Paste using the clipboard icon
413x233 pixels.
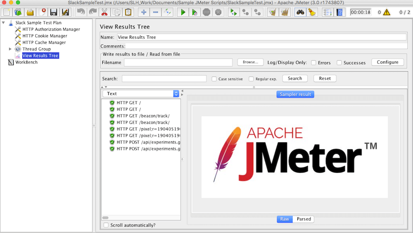tap(128, 12)
